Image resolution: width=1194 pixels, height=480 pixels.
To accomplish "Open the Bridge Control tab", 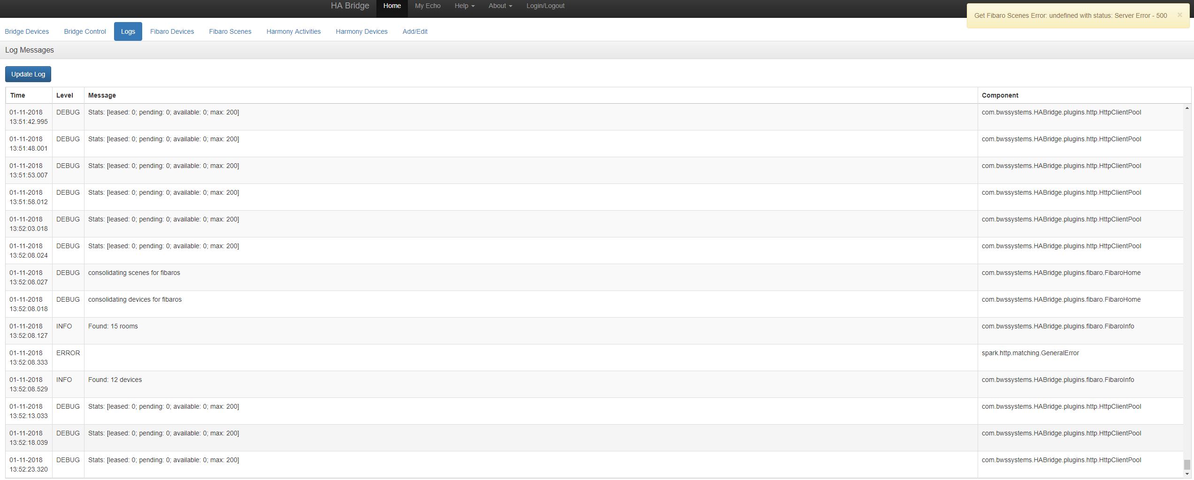I will 85,31.
